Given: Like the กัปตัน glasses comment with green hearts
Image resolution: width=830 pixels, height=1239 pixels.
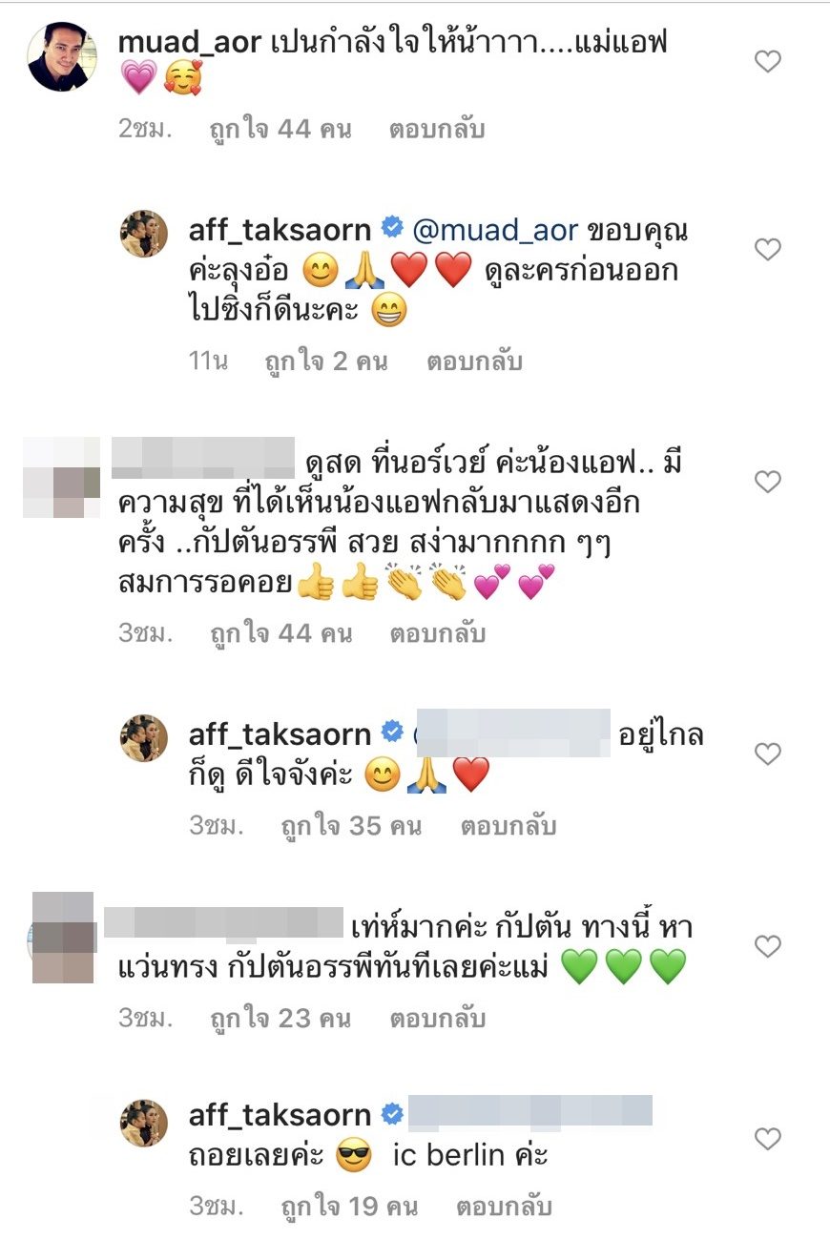Looking at the screenshot, I should (x=767, y=946).
